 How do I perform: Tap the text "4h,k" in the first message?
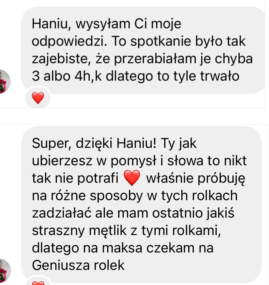(88, 76)
